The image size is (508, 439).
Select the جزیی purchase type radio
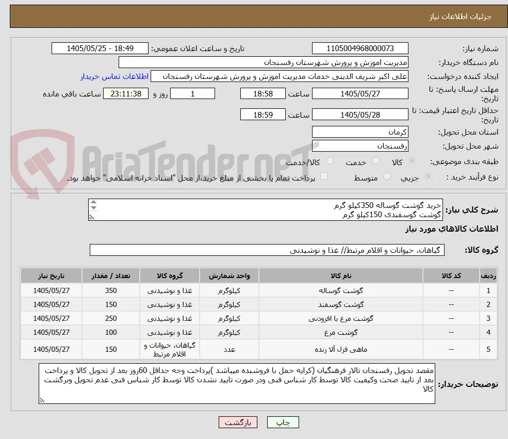click(428, 176)
